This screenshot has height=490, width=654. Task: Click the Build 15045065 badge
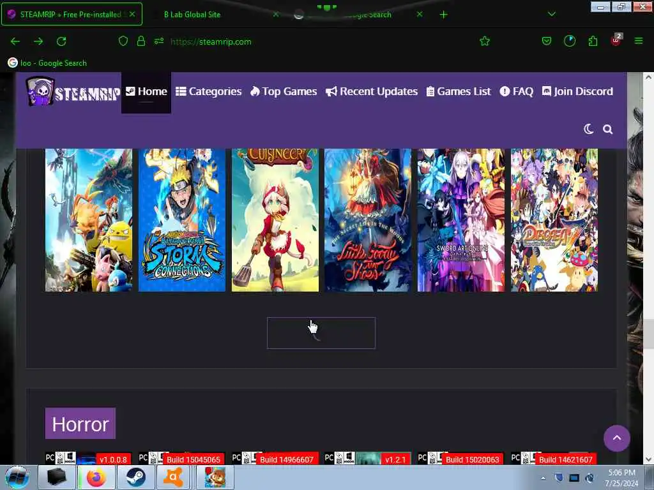[x=194, y=459]
